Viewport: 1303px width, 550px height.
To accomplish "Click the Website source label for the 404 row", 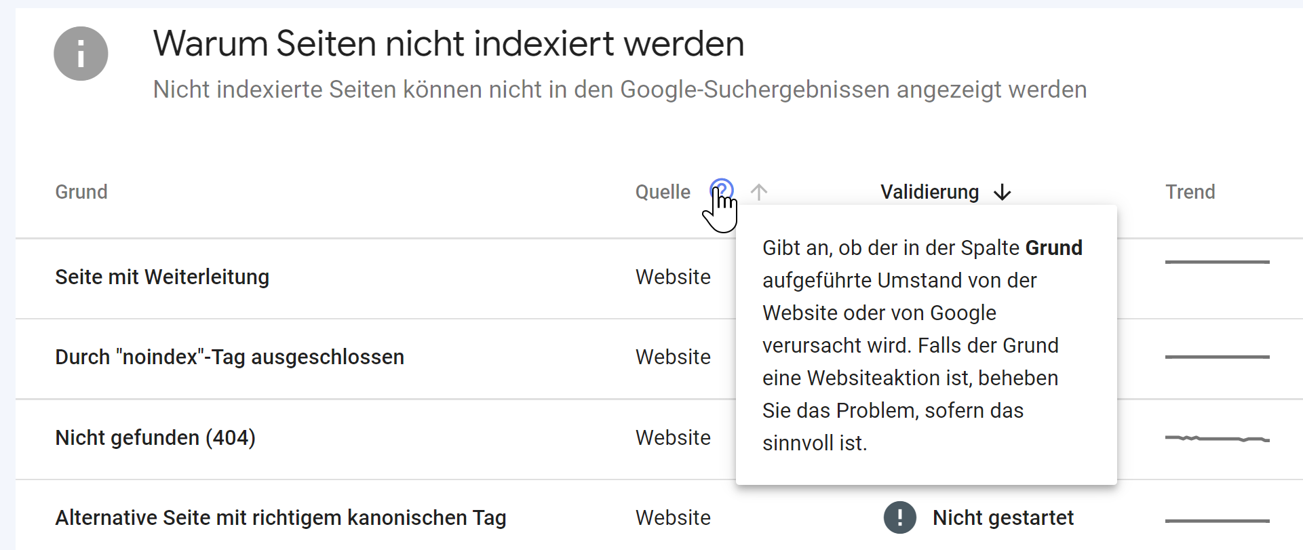I will pyautogui.click(x=673, y=437).
